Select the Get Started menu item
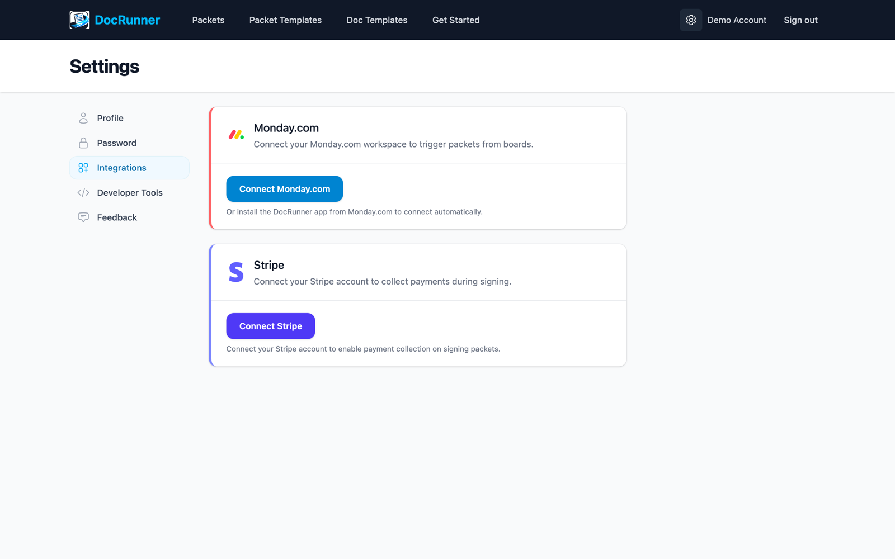The image size is (895, 559). pos(456,20)
